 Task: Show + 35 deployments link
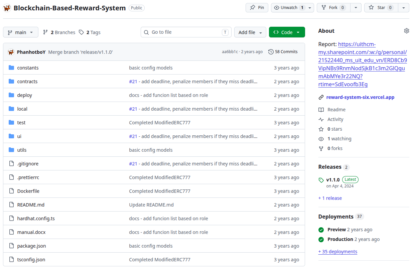[x=338, y=252]
